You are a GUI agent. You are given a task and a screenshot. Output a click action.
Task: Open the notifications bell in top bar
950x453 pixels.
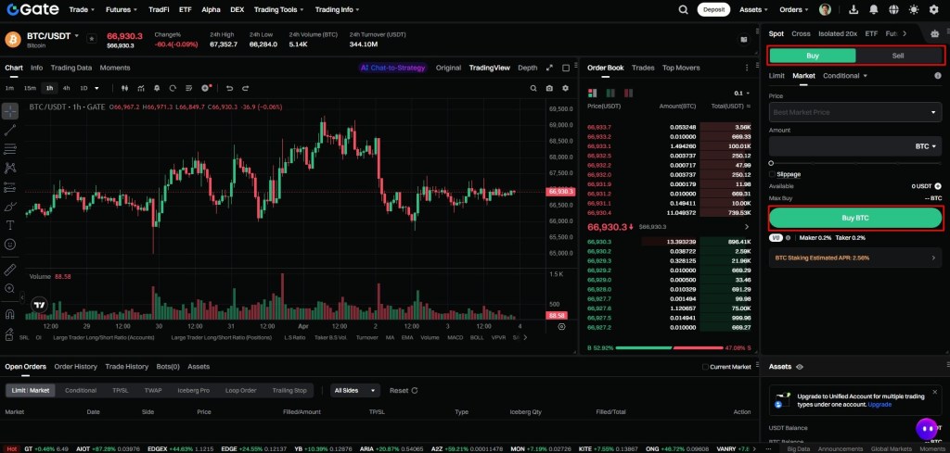pyautogui.click(x=874, y=9)
